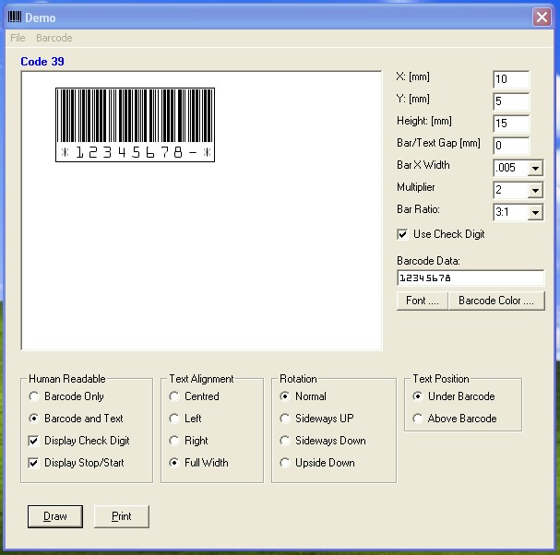Click the Barcode Data input field

[471, 277]
